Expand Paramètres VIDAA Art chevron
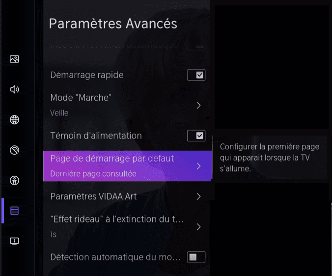Image resolution: width=332 pixels, height=276 pixels. [198, 196]
